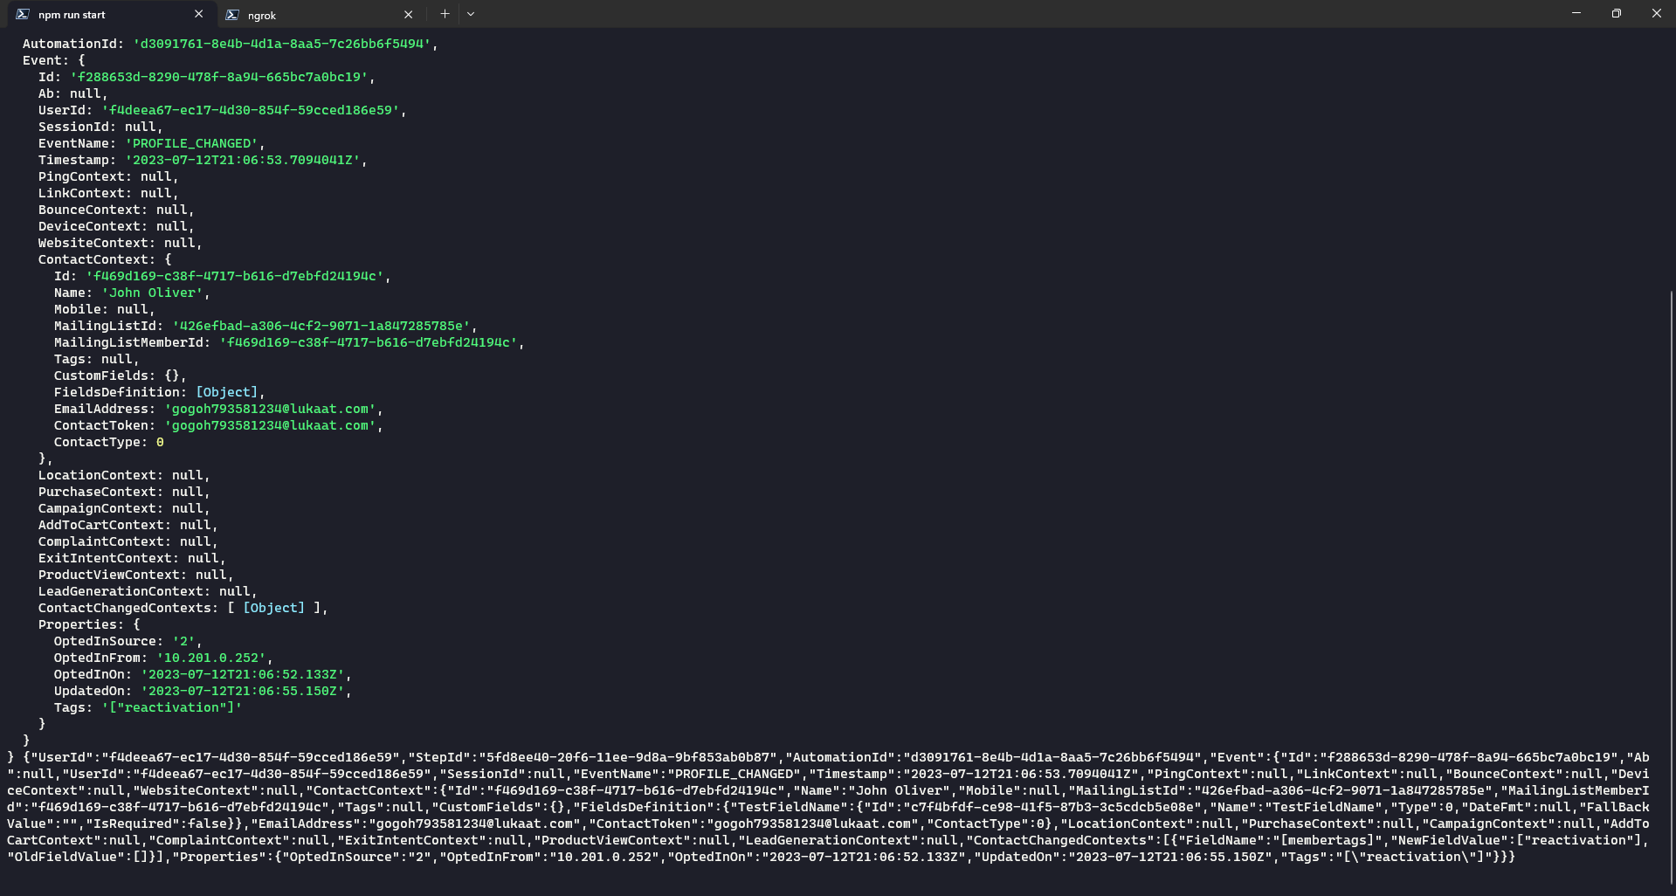Screen dimensions: 1676x896
Task: Click the MailingListId value '426efbad-a306-4cf2-9071-1a847285785e'
Action: coord(321,326)
